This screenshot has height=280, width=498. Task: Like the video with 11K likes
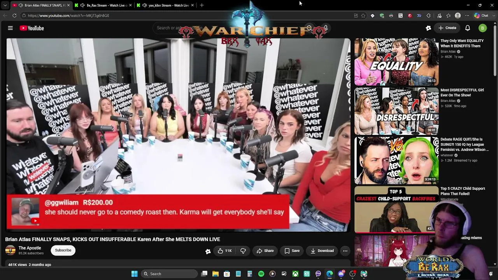click(224, 251)
